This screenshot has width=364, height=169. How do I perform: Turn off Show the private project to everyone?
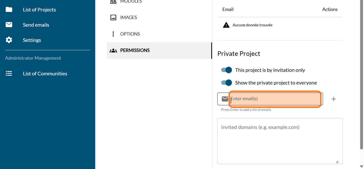pos(227,83)
